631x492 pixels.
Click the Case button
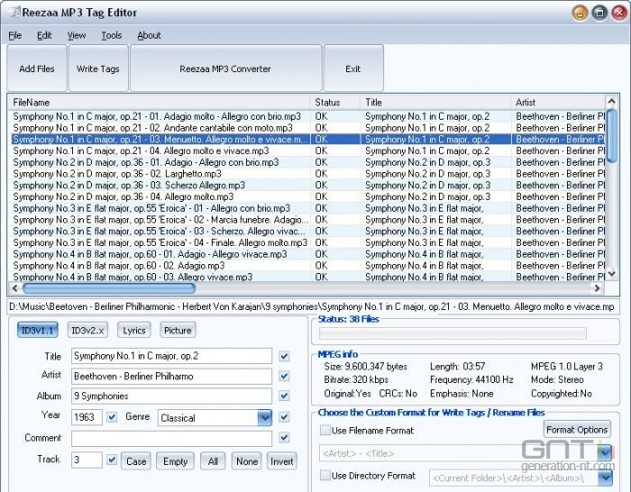pyautogui.click(x=136, y=461)
